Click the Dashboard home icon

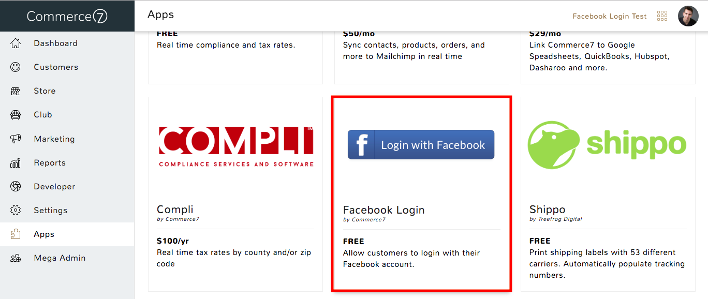click(x=16, y=43)
